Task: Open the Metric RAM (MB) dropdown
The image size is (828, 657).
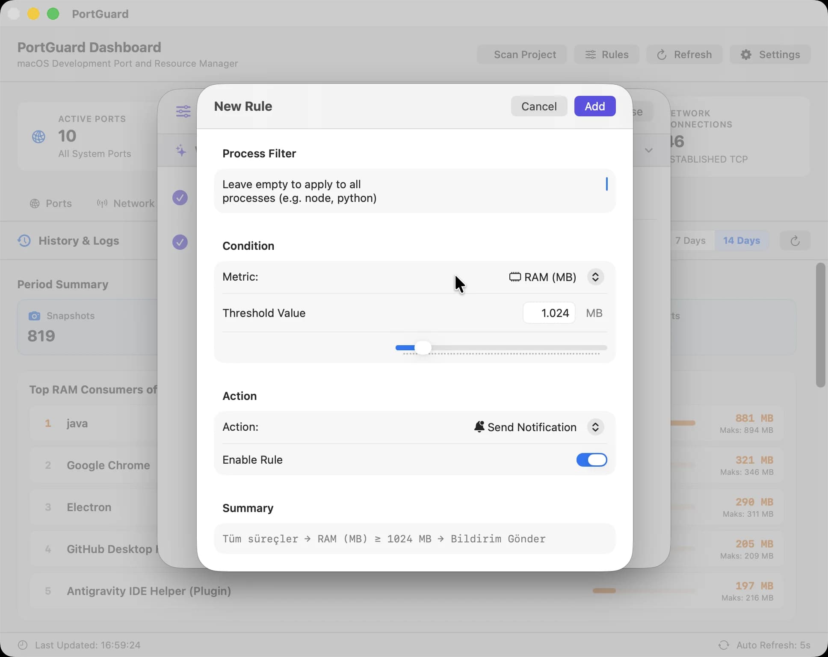Action: [595, 277]
